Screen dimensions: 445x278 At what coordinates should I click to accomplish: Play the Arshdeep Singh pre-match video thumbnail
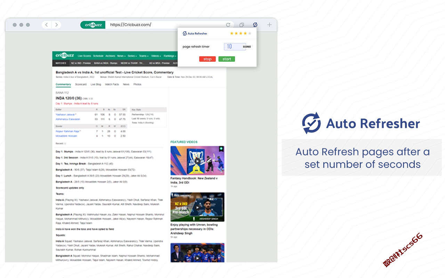click(x=197, y=207)
